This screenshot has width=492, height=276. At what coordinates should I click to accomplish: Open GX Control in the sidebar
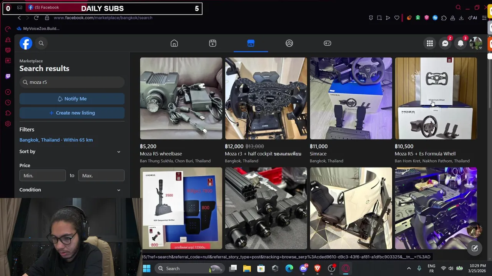[8, 29]
